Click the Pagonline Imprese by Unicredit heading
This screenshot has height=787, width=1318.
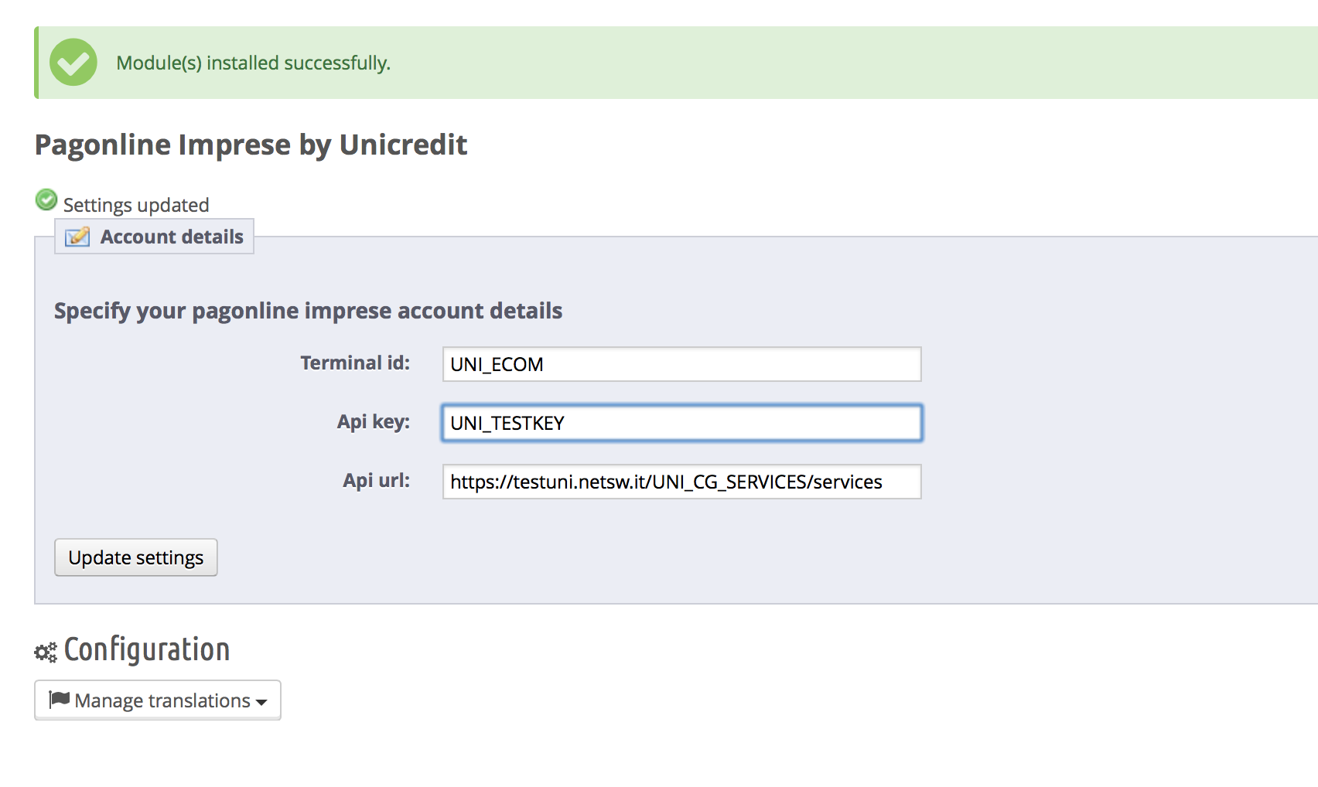[x=251, y=145]
